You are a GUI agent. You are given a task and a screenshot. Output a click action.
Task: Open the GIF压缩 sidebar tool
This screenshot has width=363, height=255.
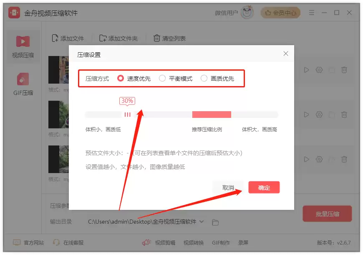pos(23,79)
